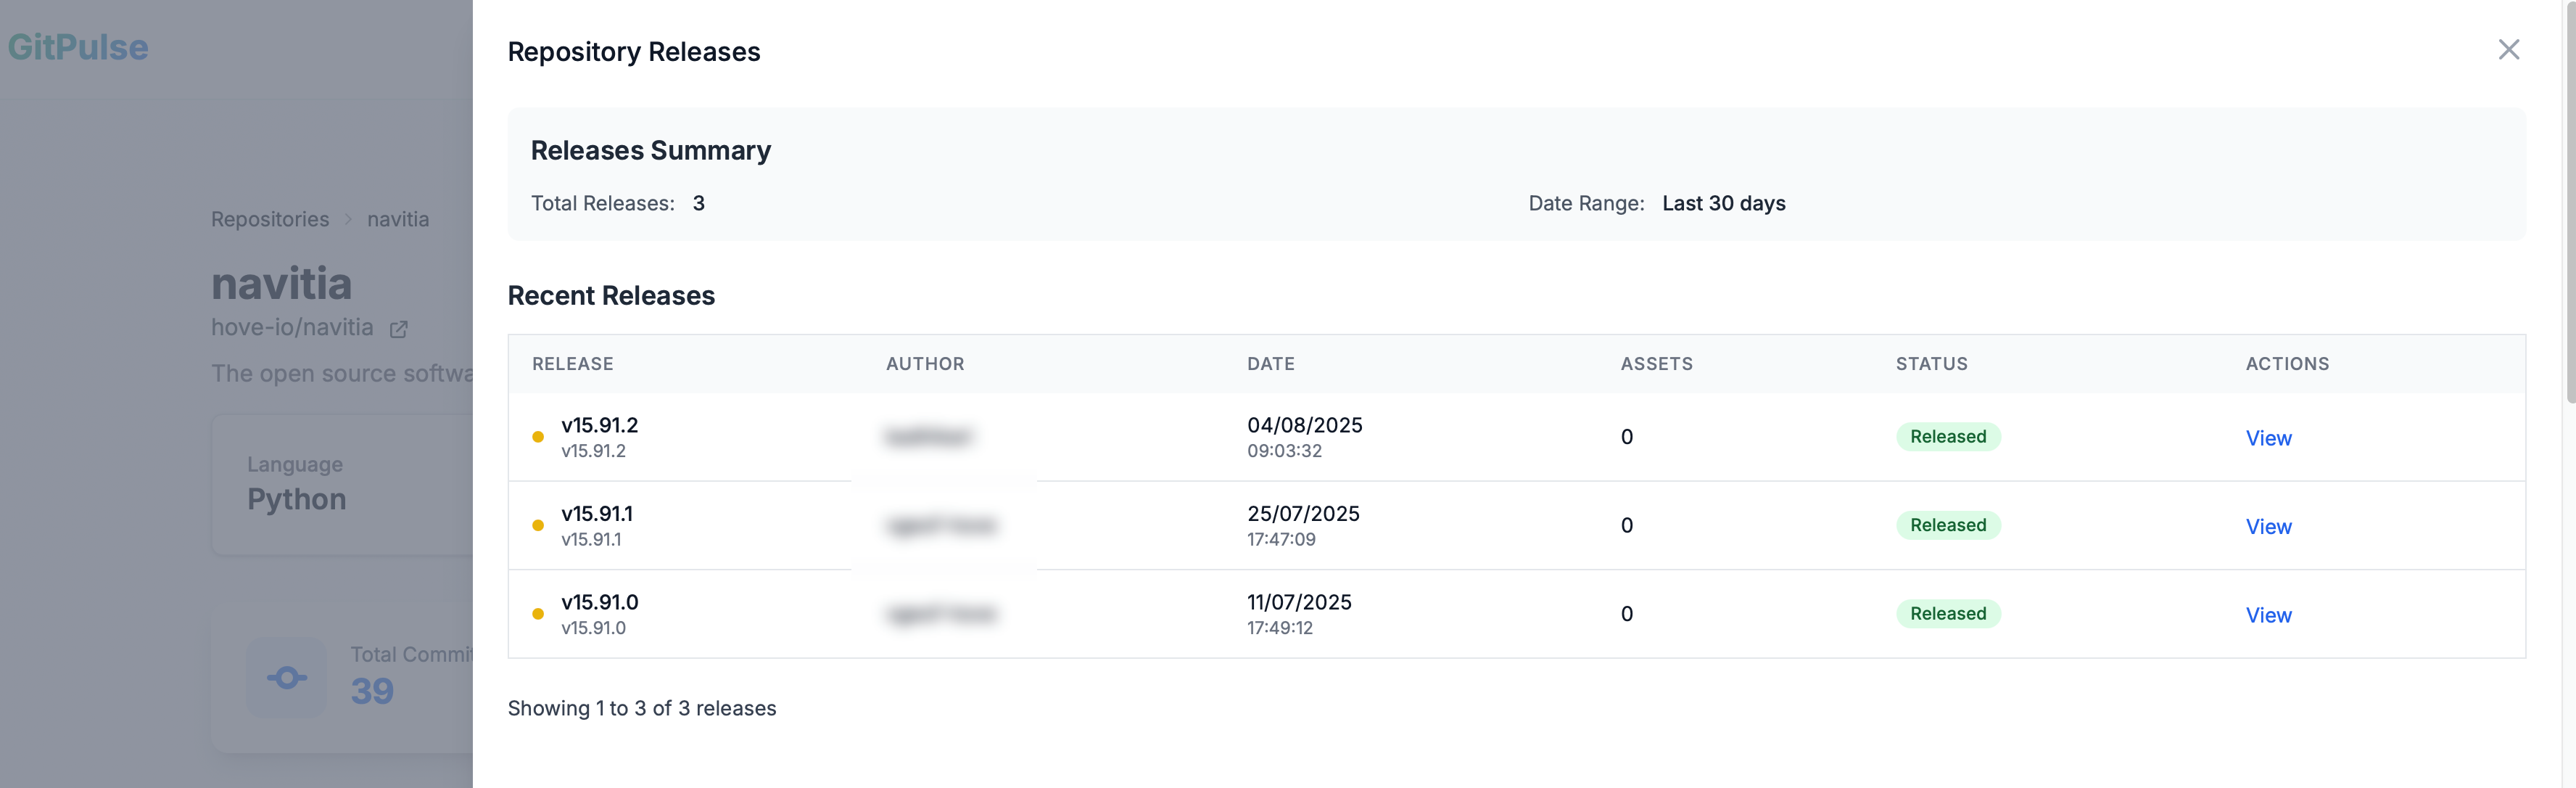
Task: Click the Total Commits count 39
Action: click(372, 691)
